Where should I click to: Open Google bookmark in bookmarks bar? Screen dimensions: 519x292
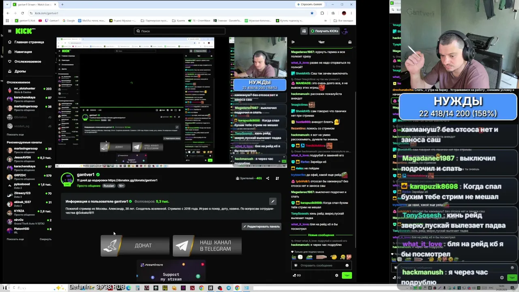pos(69,21)
